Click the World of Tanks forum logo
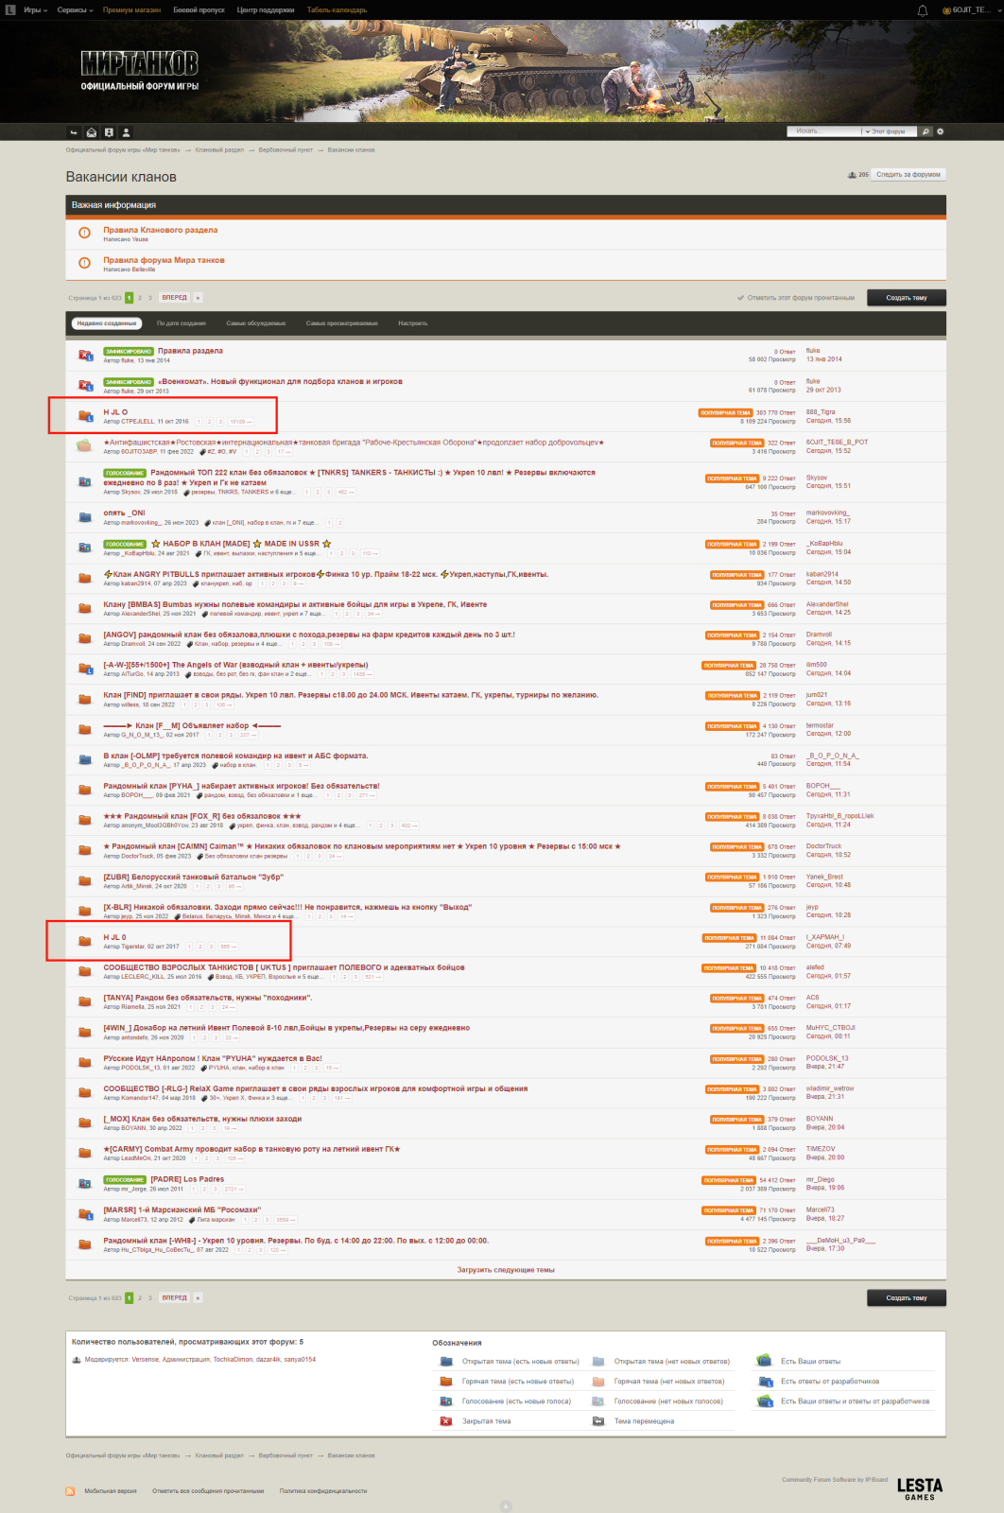Screen dimensions: 1004x1513 click(140, 71)
